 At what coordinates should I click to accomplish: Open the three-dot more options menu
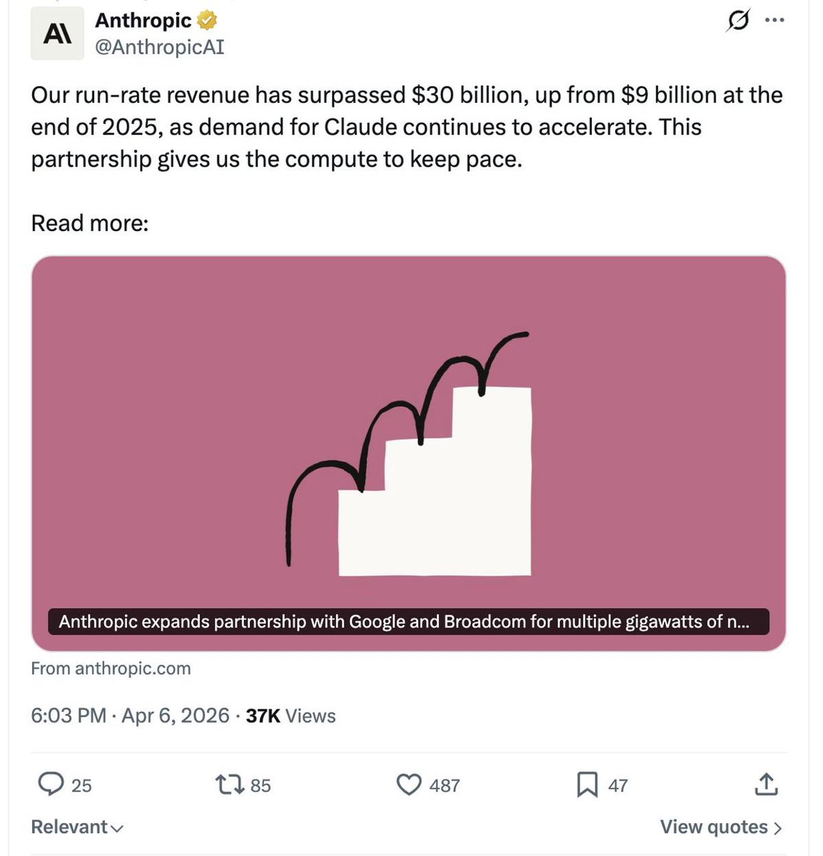[x=774, y=21]
